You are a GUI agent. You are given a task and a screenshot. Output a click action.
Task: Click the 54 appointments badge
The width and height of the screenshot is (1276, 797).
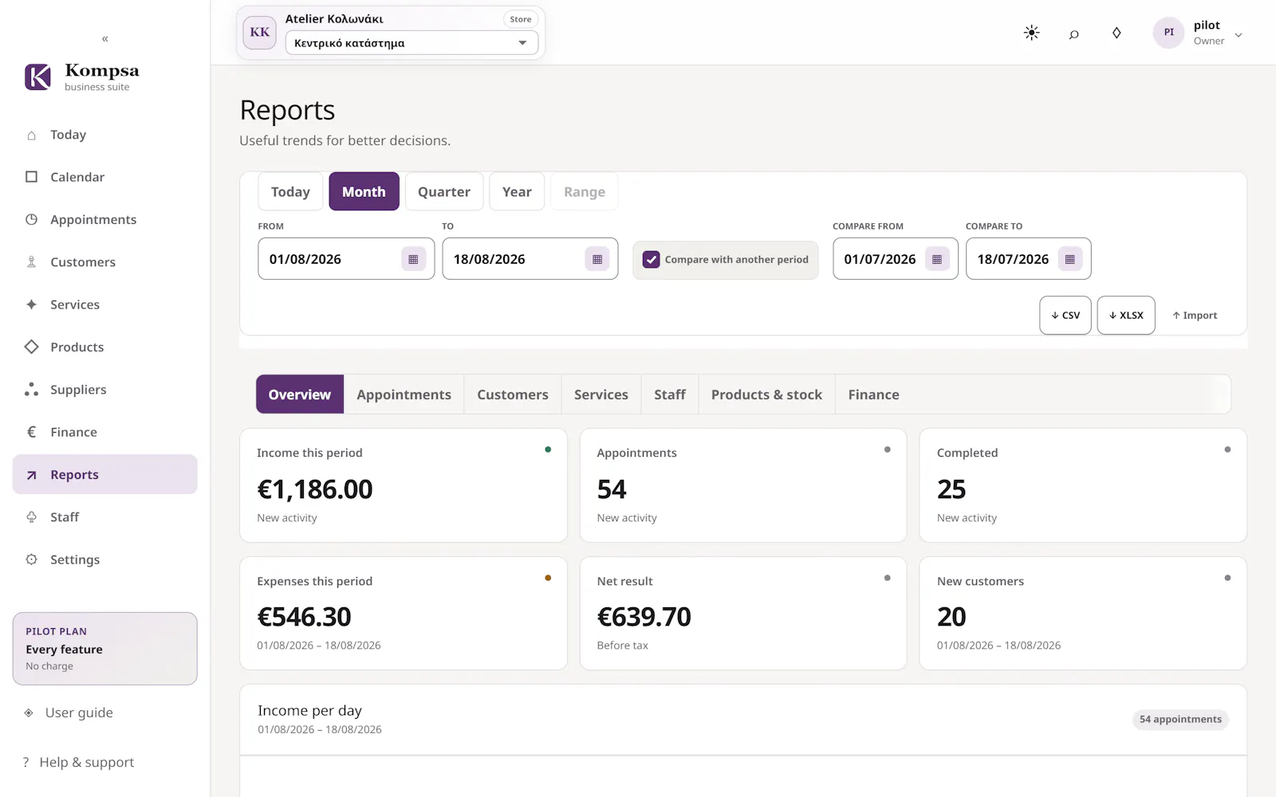click(1180, 720)
